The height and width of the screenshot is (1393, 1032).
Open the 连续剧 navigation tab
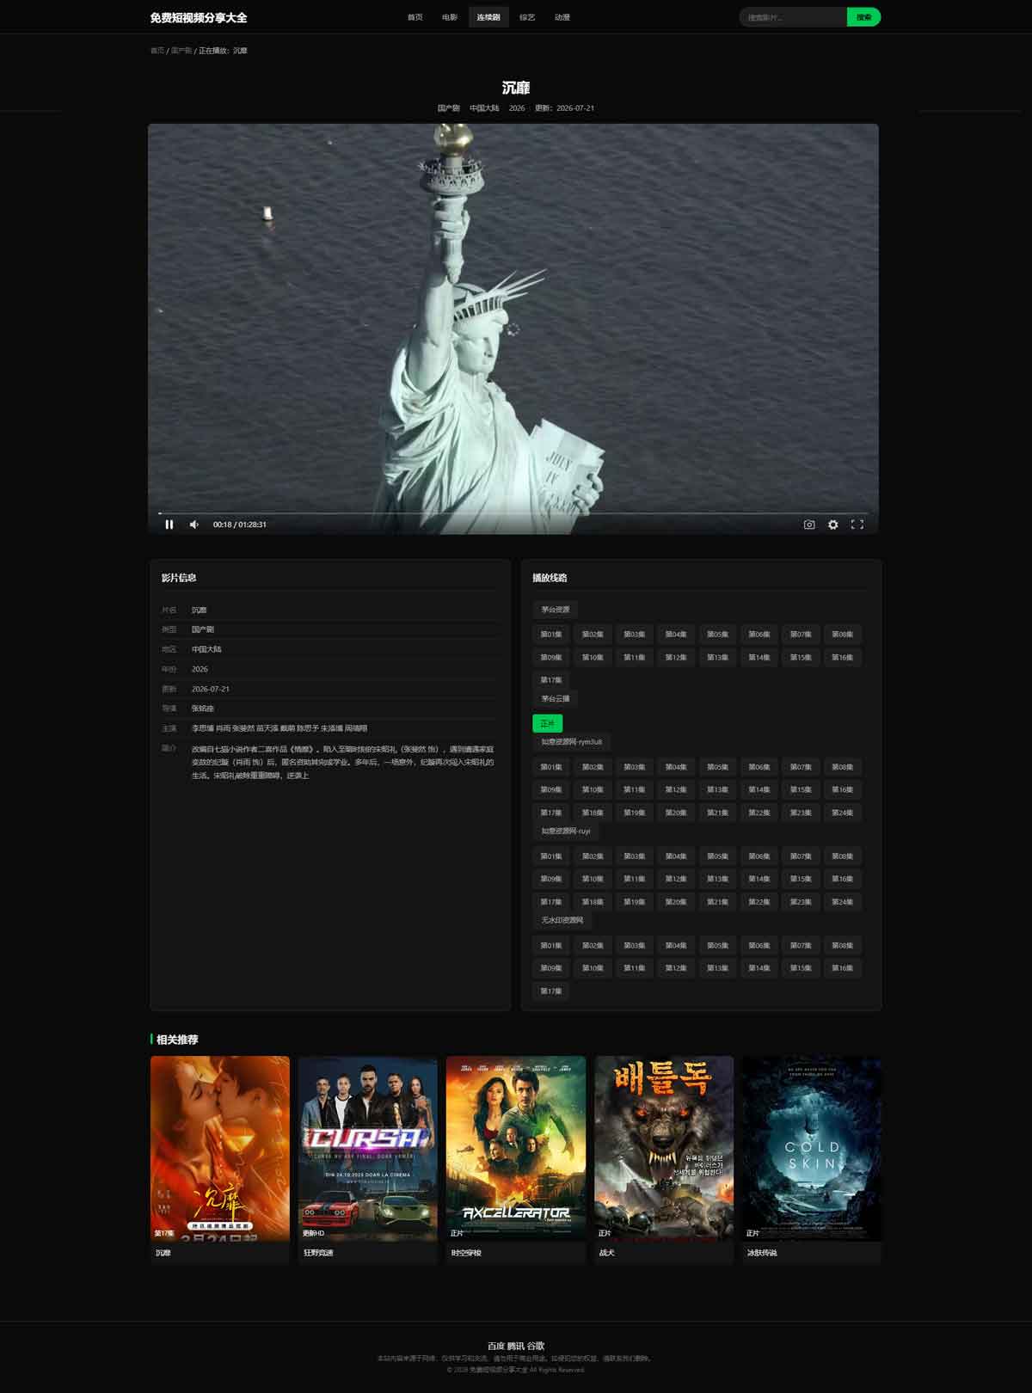point(488,17)
